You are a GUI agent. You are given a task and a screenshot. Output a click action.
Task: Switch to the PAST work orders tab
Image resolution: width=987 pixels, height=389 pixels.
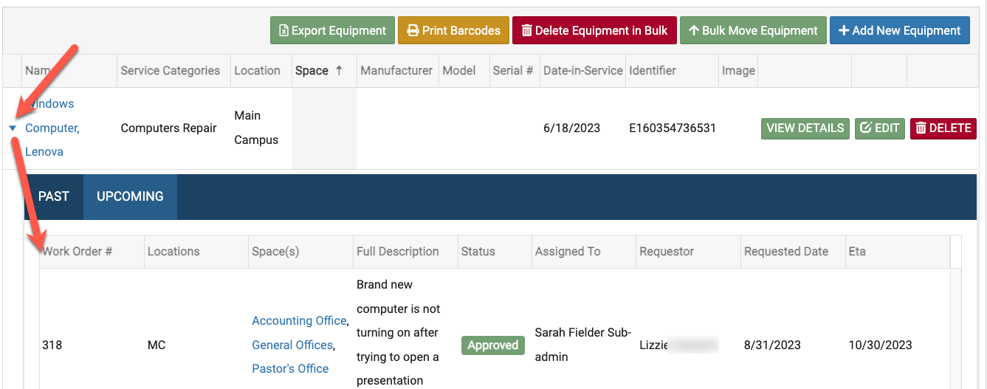click(54, 196)
